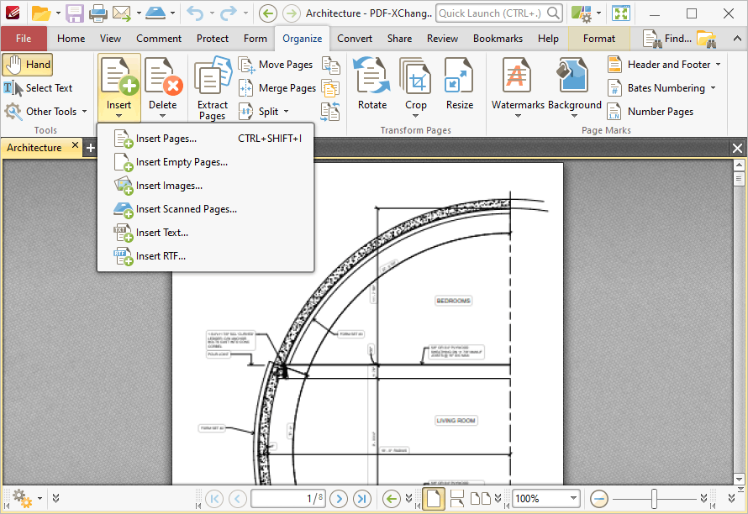Close the Architecture document tab
Viewport: 748px width, 514px height.
[x=75, y=145]
